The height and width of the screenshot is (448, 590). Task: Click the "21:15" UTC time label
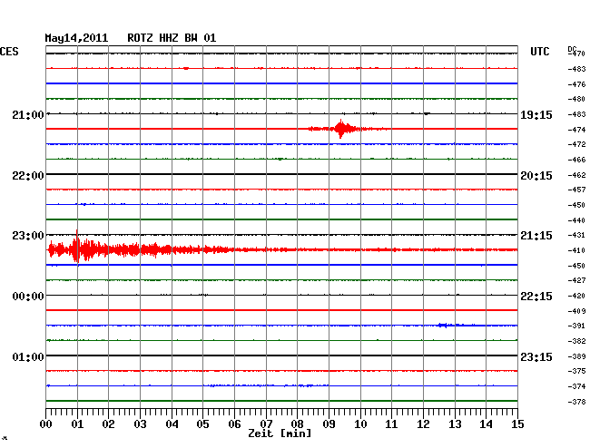(x=536, y=236)
